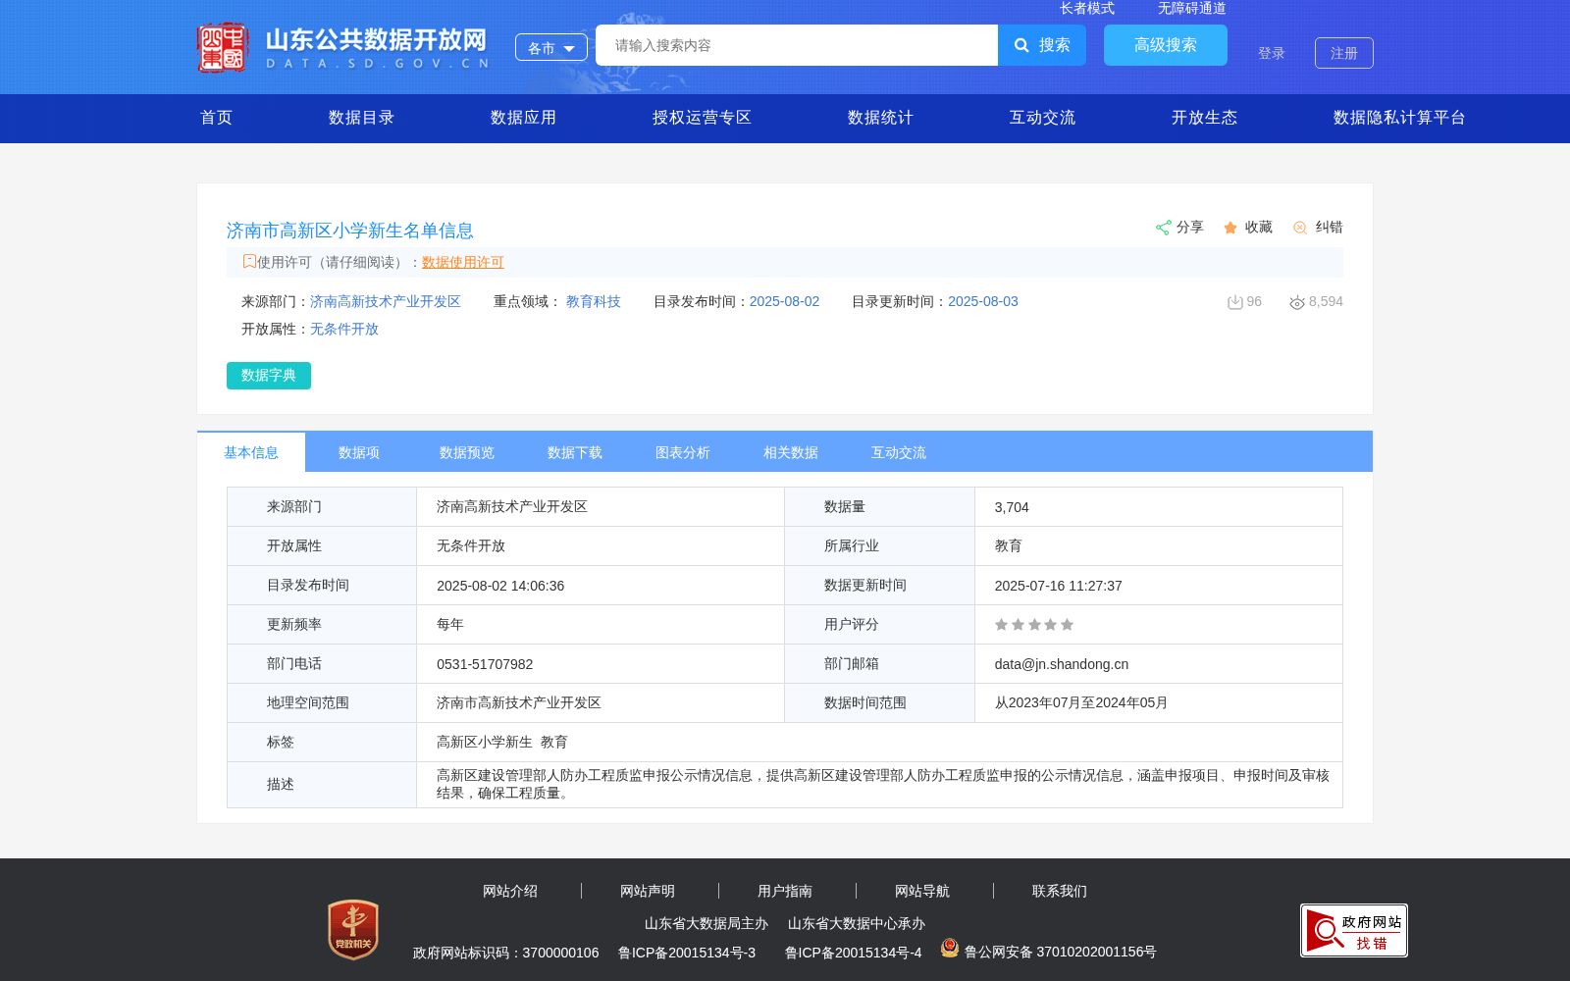Click the 无条件开放 open attribute link

(x=344, y=329)
